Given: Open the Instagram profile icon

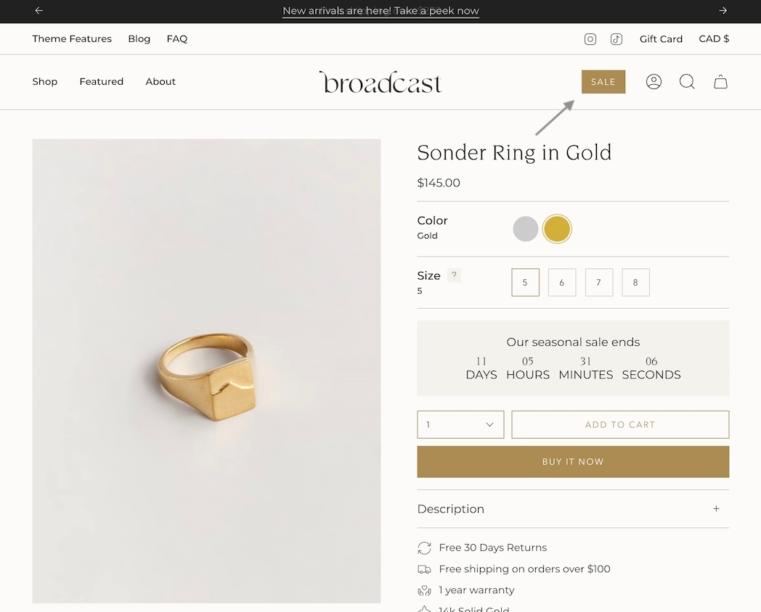Looking at the screenshot, I should 590,39.
